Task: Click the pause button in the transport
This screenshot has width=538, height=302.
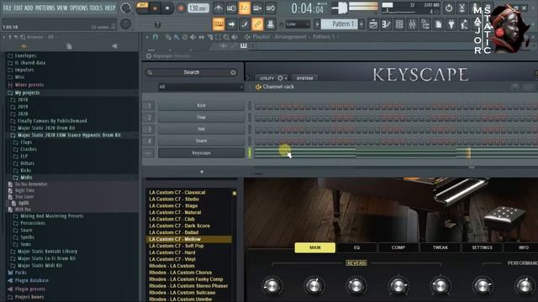Action: pos(155,8)
